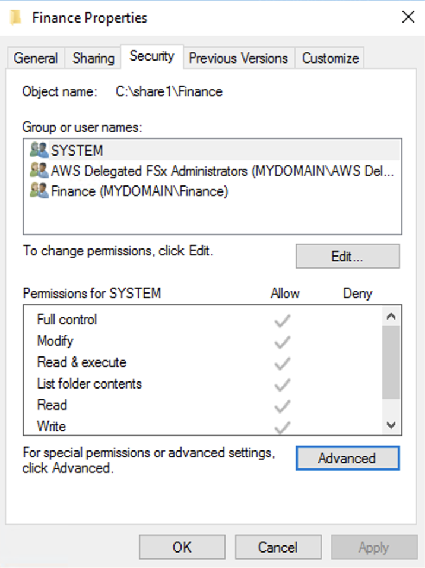Click the Full control allow checkmark
425x568 pixels.
pyautogui.click(x=282, y=321)
